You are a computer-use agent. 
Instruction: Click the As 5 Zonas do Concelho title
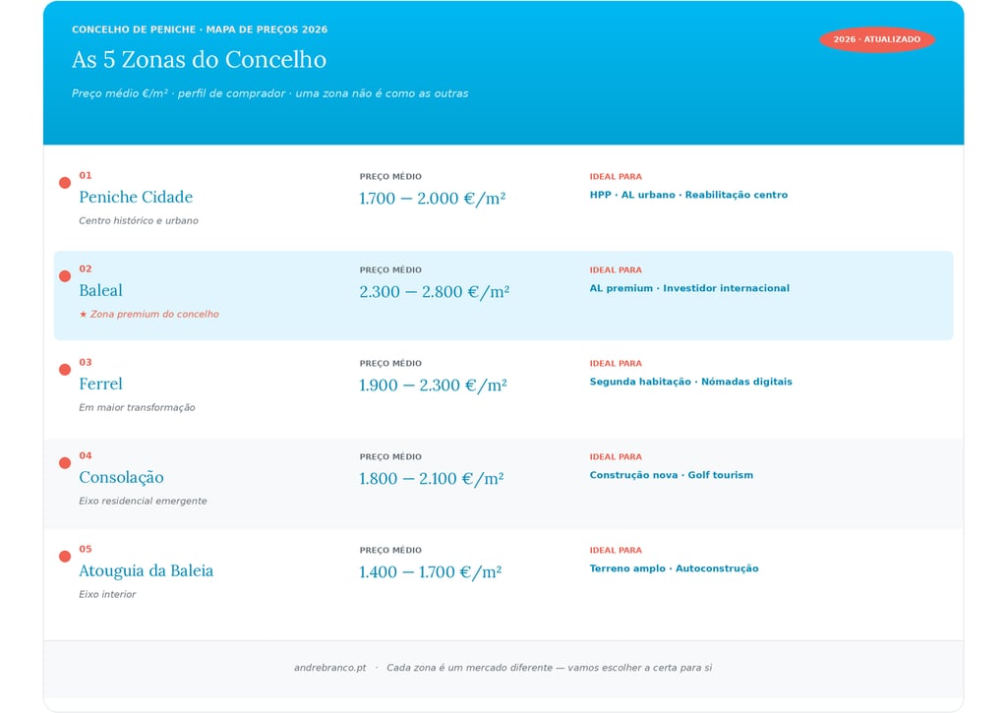(199, 60)
